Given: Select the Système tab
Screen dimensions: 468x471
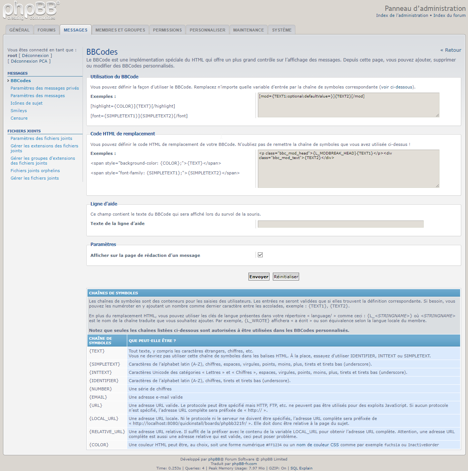Looking at the screenshot, I should pyautogui.click(x=281, y=30).
